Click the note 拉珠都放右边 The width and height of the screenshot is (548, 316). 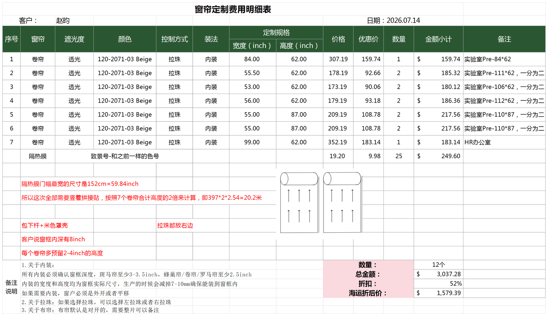[175, 225]
